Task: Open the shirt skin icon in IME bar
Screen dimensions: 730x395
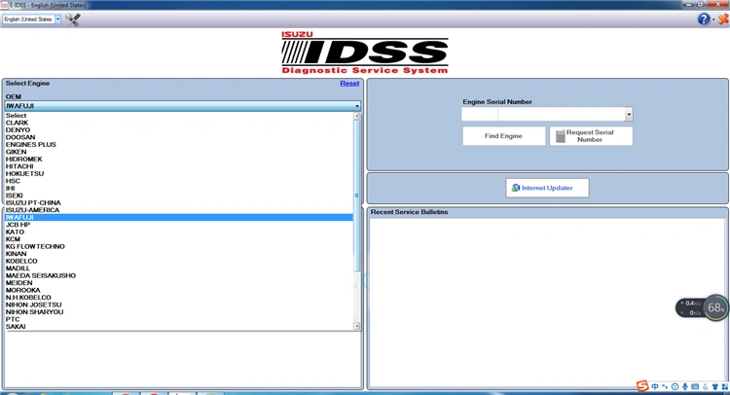Action: pos(715,386)
